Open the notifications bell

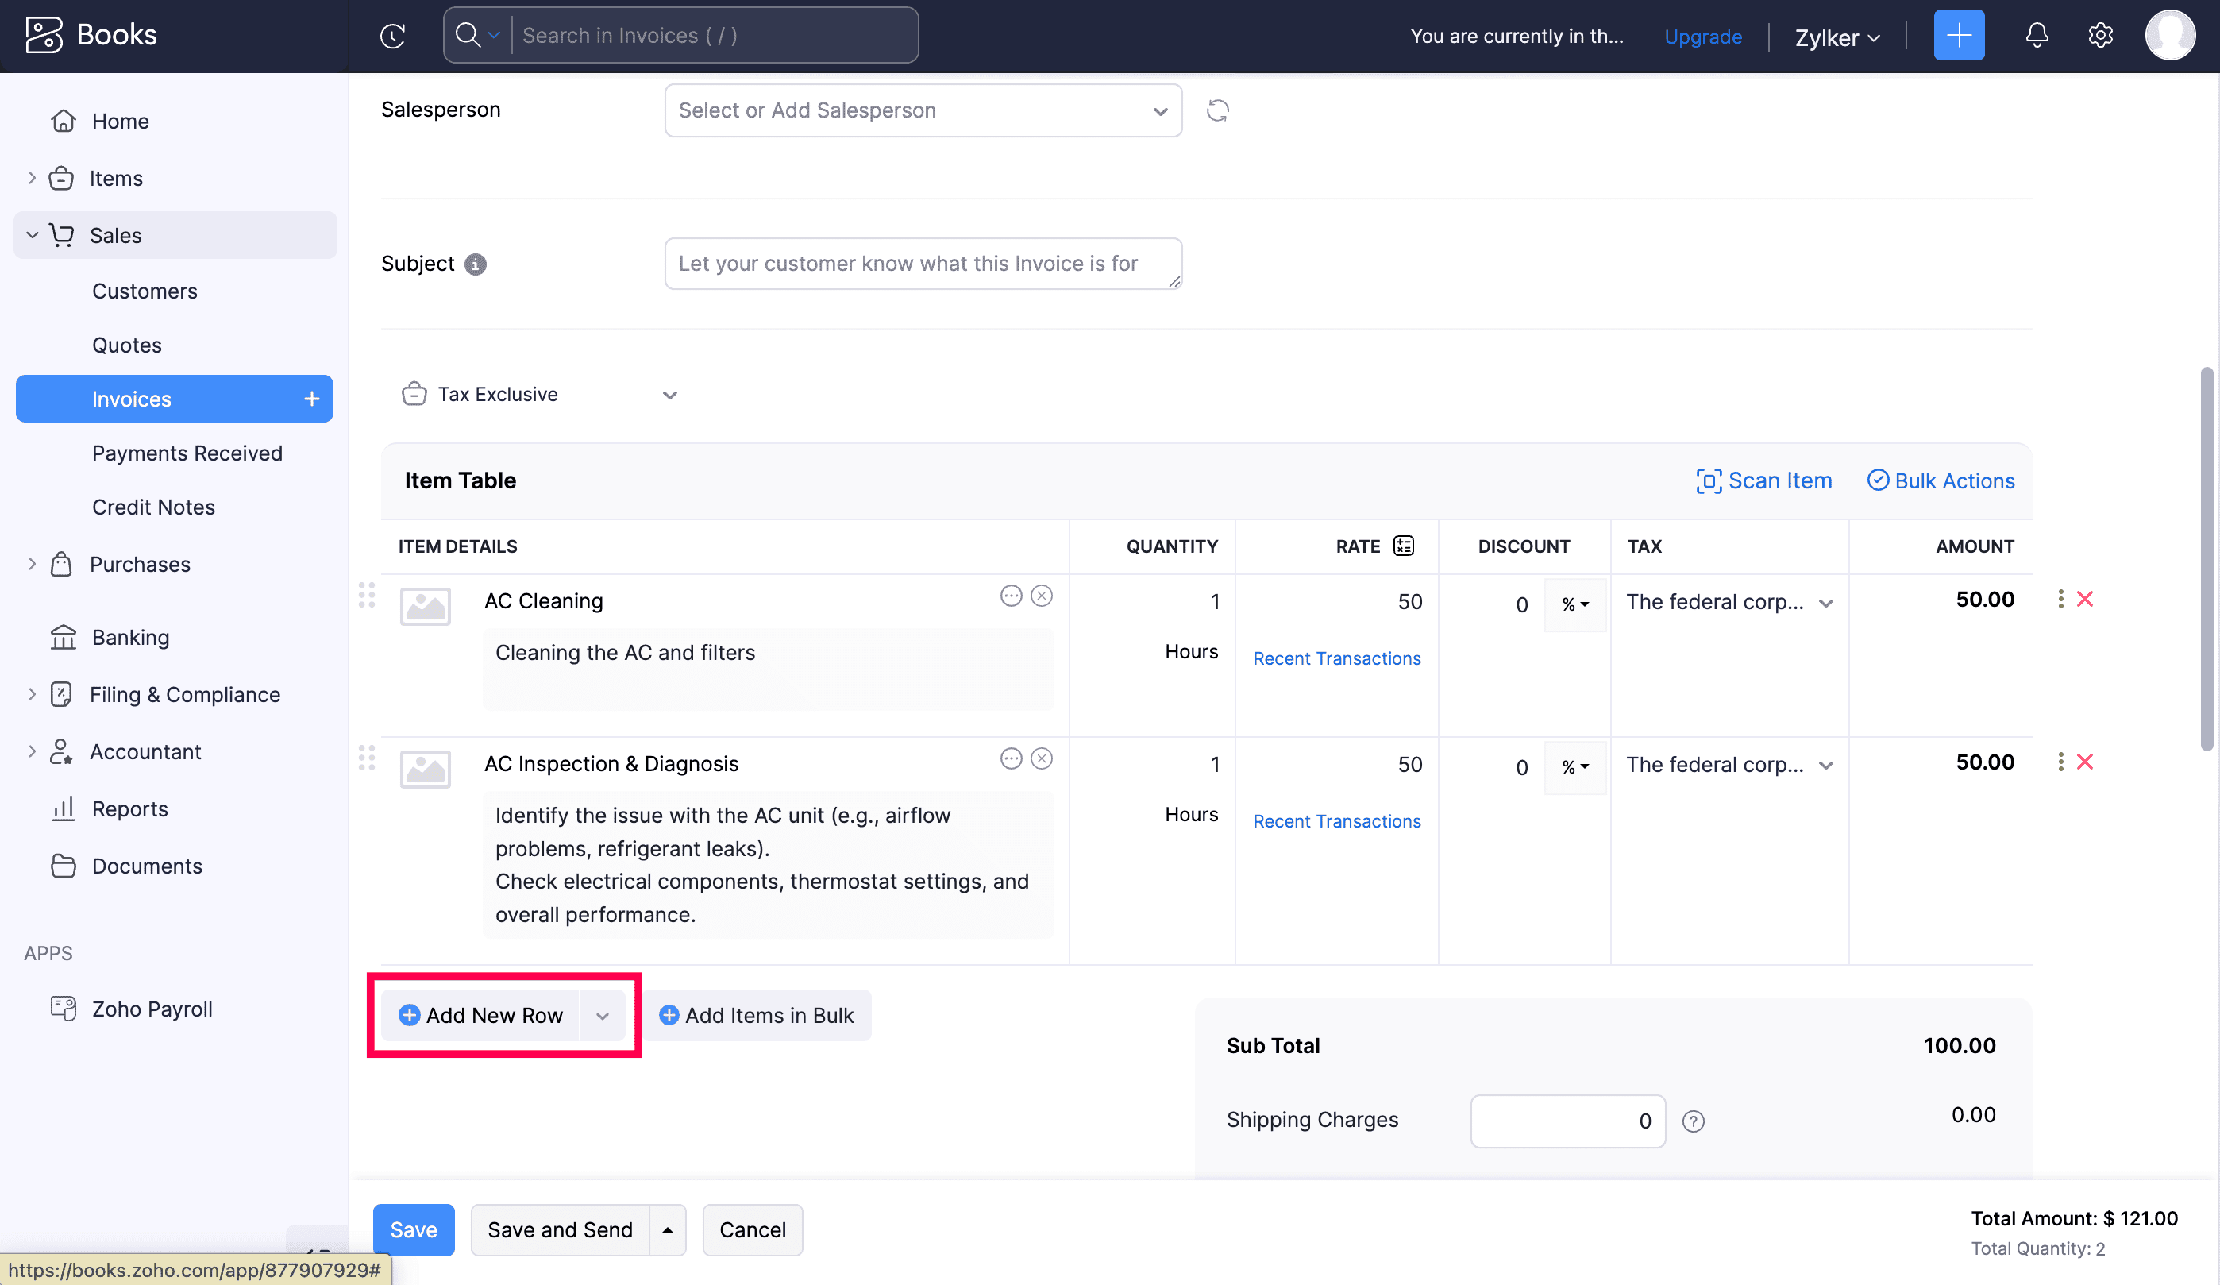pos(2036,35)
